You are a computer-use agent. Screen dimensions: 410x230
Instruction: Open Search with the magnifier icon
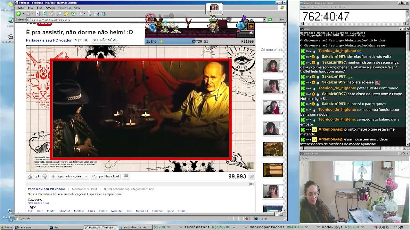[x=59, y=14]
